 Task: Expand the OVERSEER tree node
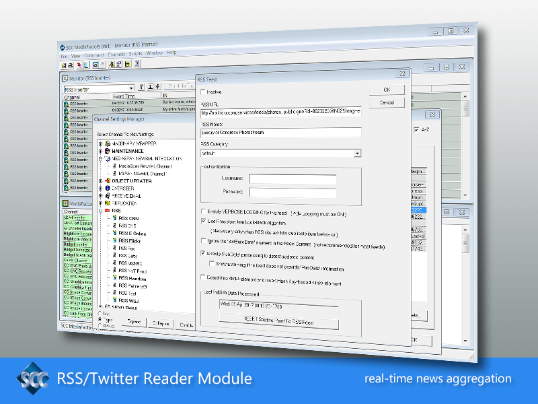(x=100, y=189)
